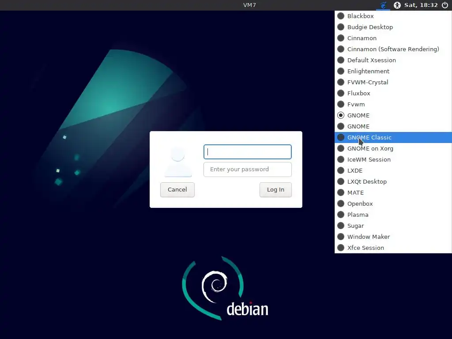The image size is (452, 339).
Task: Choose the GNOME Classic session
Action: pyautogui.click(x=393, y=138)
